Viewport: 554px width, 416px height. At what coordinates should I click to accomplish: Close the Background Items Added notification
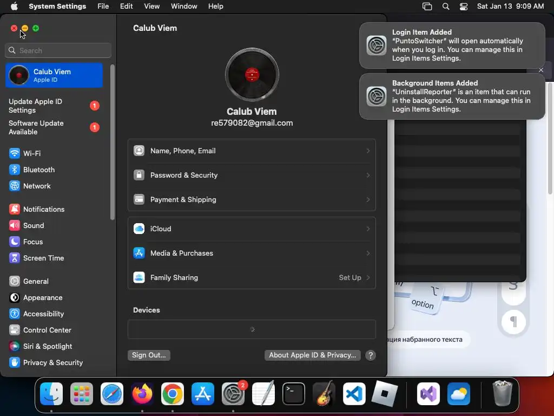(x=541, y=70)
